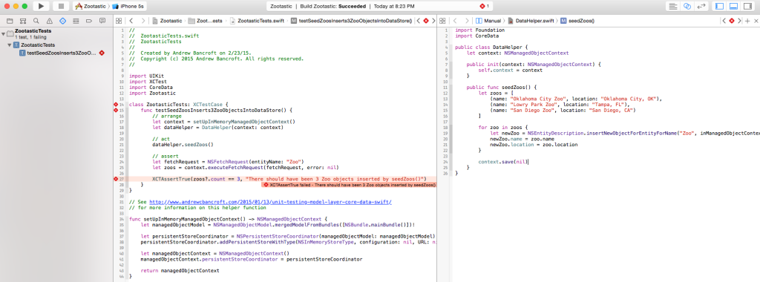Click the red error count indicator in activity bar
Viewport: 760px width, 282px height.
pyautogui.click(x=484, y=6)
